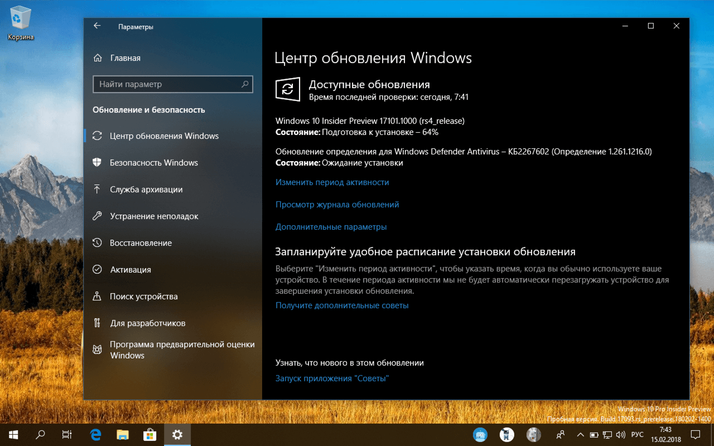
Task: Open the Windows Start menu
Action: click(13, 434)
